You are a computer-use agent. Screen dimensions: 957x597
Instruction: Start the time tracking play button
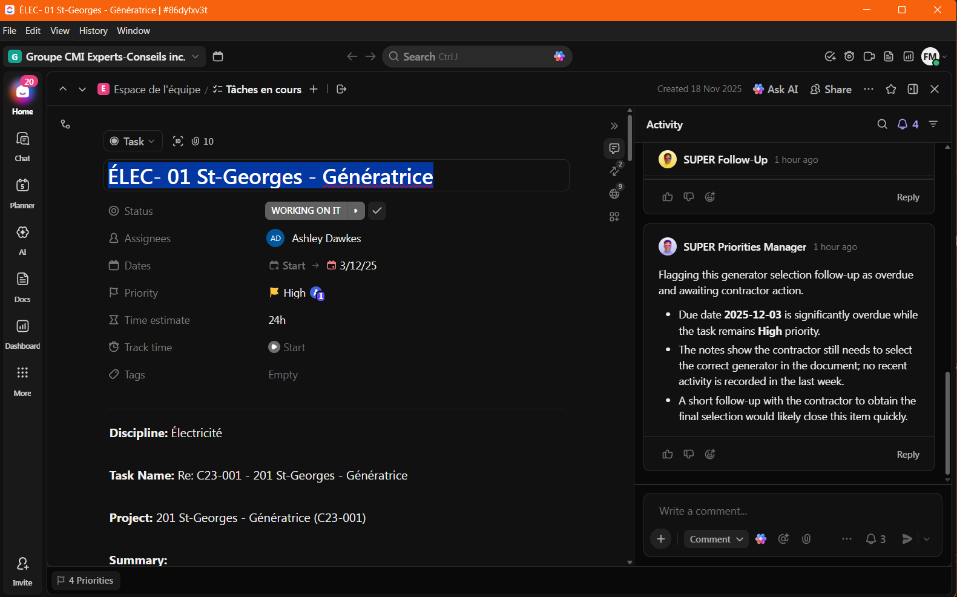pos(274,348)
